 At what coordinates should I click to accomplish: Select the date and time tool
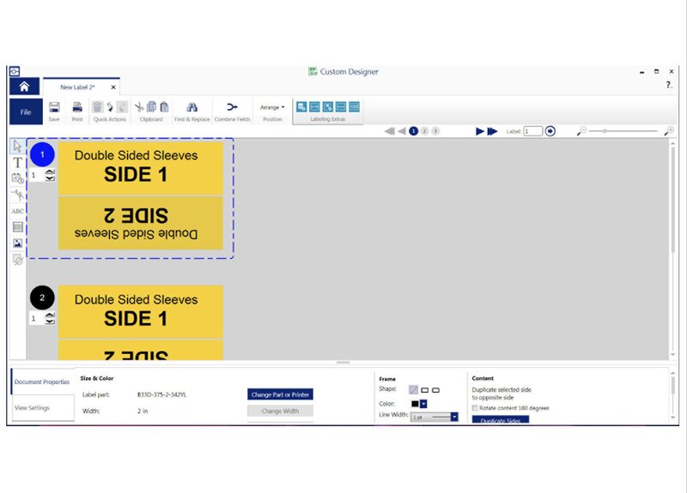[x=17, y=178]
